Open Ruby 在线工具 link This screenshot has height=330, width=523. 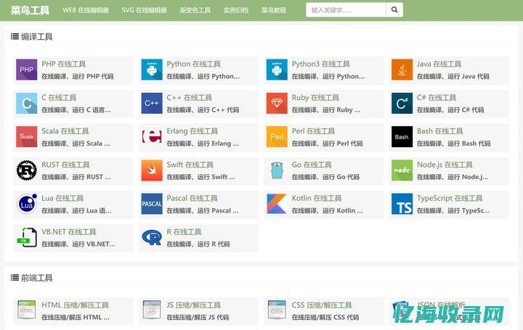tap(315, 98)
